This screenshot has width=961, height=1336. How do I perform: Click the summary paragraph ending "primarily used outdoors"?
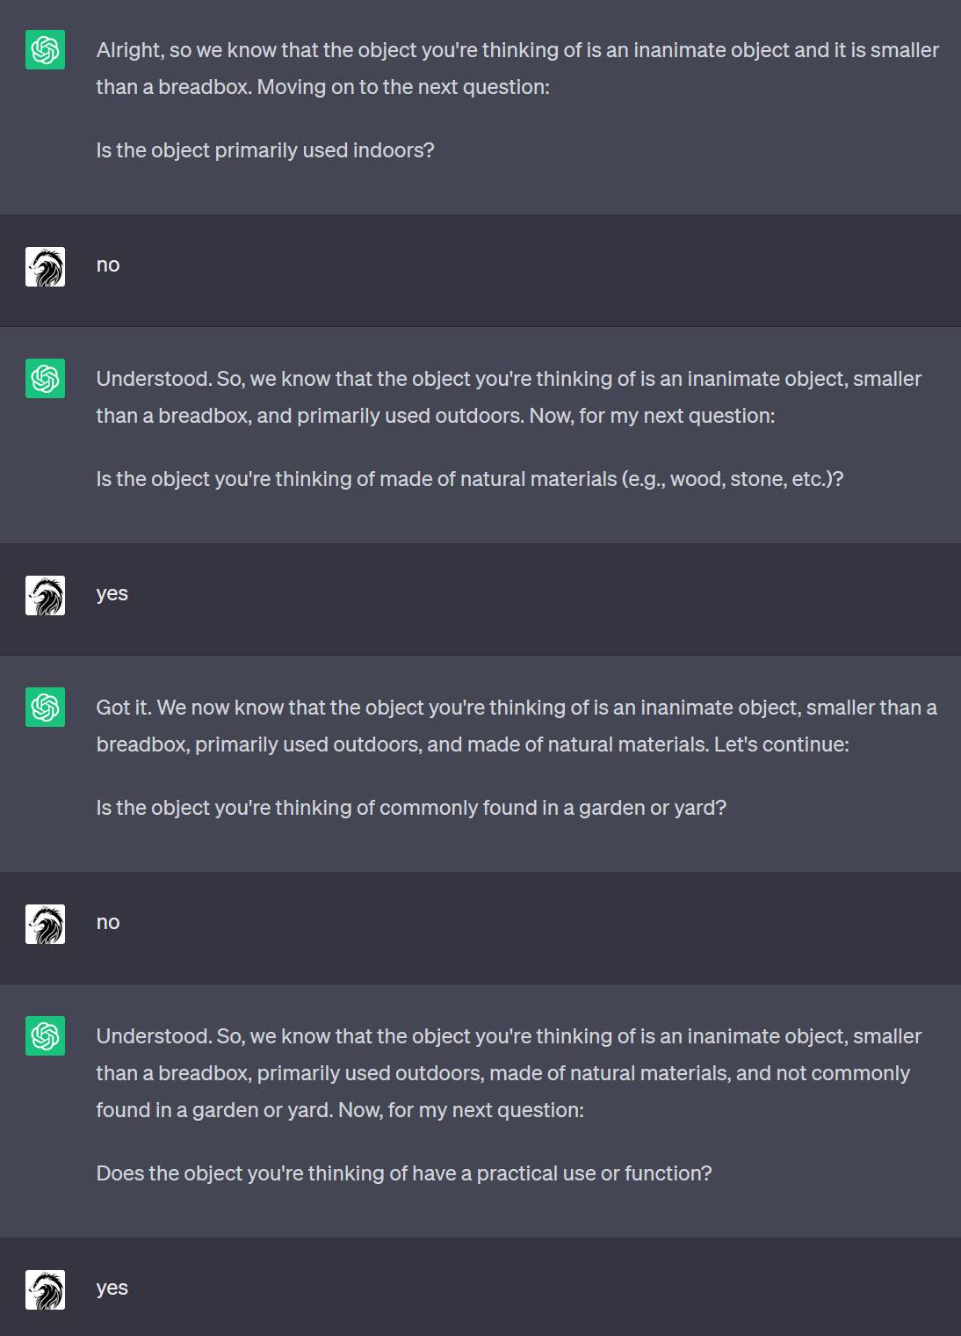point(509,397)
